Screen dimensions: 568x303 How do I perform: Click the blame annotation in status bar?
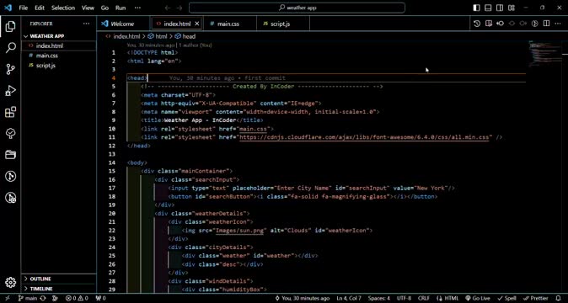click(302, 298)
